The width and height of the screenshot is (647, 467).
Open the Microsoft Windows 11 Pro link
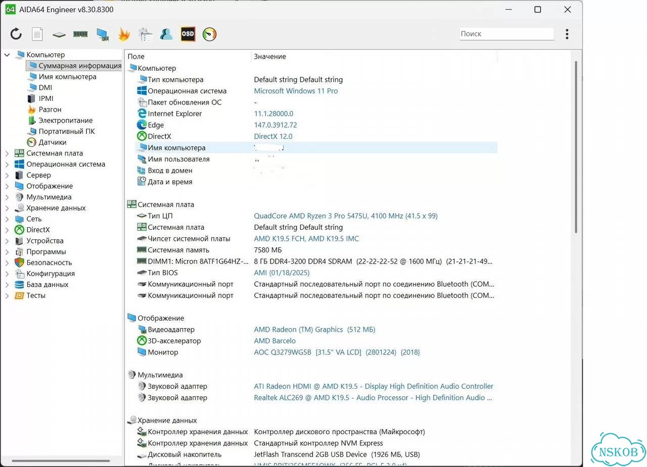click(x=296, y=91)
